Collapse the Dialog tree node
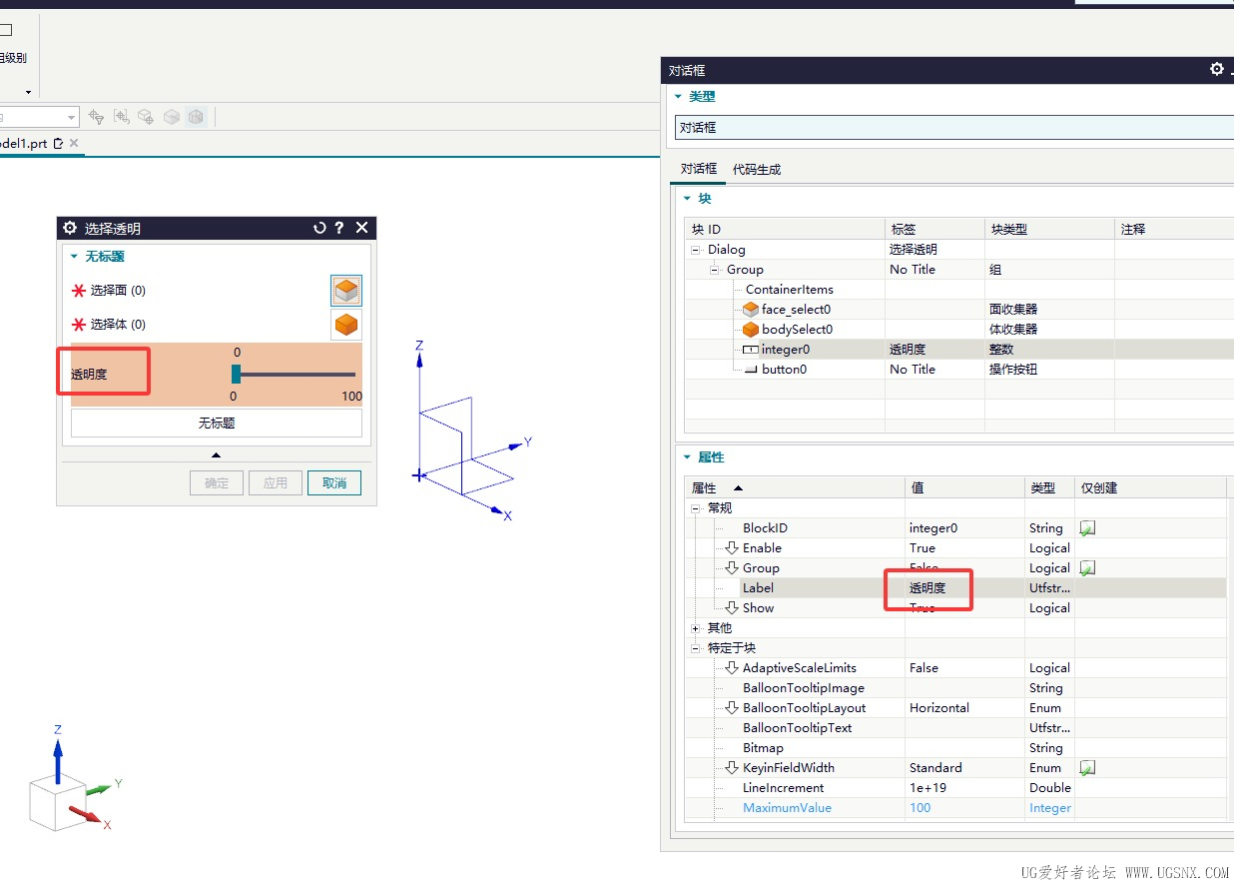This screenshot has width=1234, height=885. 696,250
